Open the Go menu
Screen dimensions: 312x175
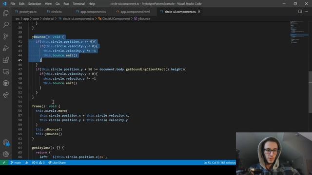click(x=58, y=4)
